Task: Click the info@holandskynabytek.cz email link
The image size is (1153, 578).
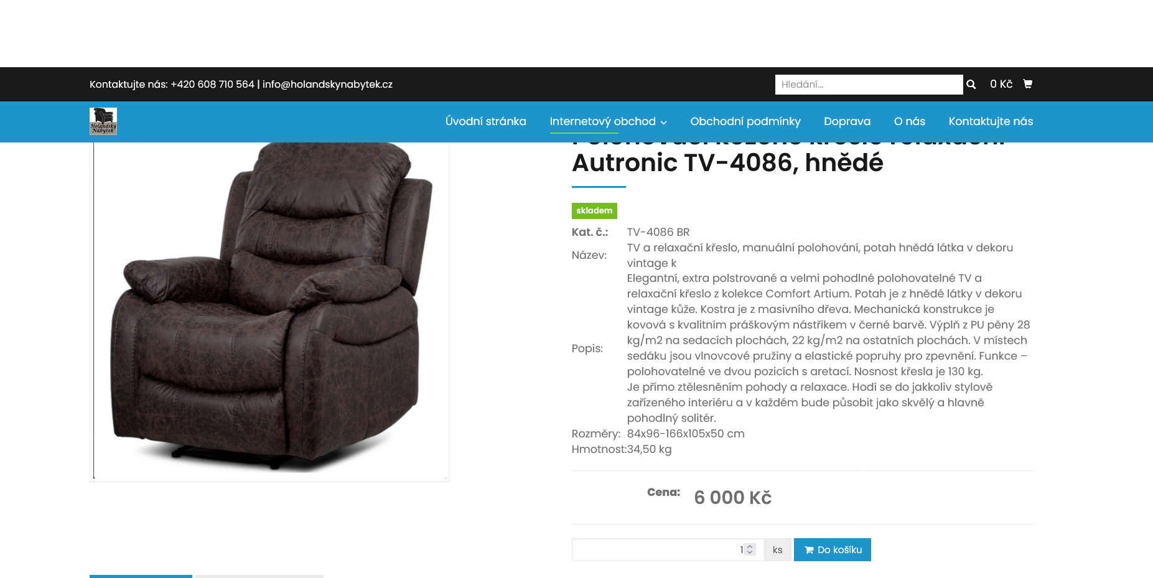Action: 327,84
